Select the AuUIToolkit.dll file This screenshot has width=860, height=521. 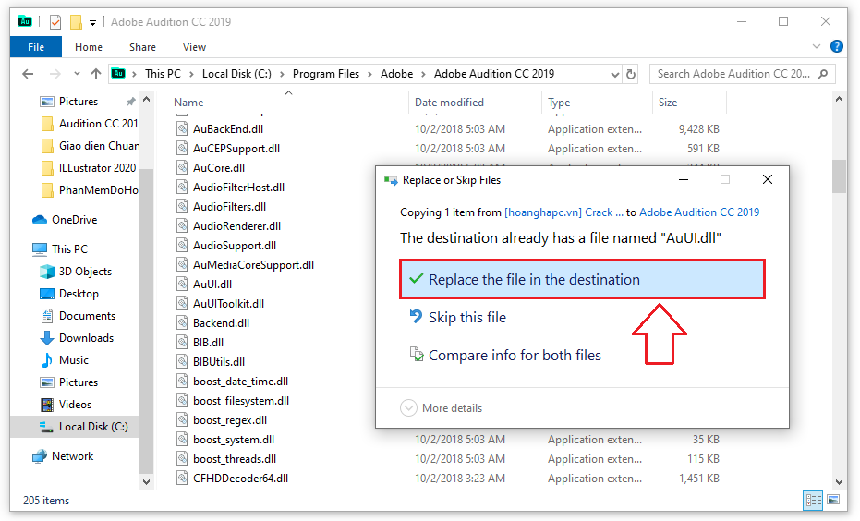228,304
